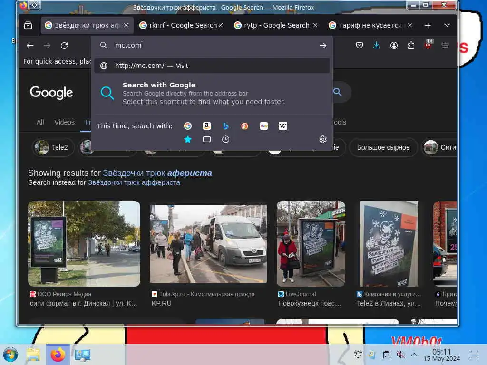This screenshot has height=365, width=487.
Task: Click the Firefox taskbar icon
Action: (58, 355)
